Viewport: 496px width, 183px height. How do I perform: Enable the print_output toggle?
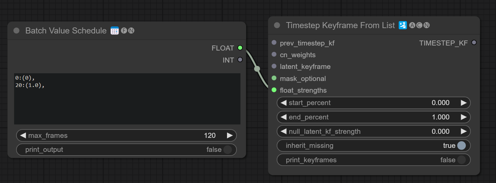click(x=227, y=150)
